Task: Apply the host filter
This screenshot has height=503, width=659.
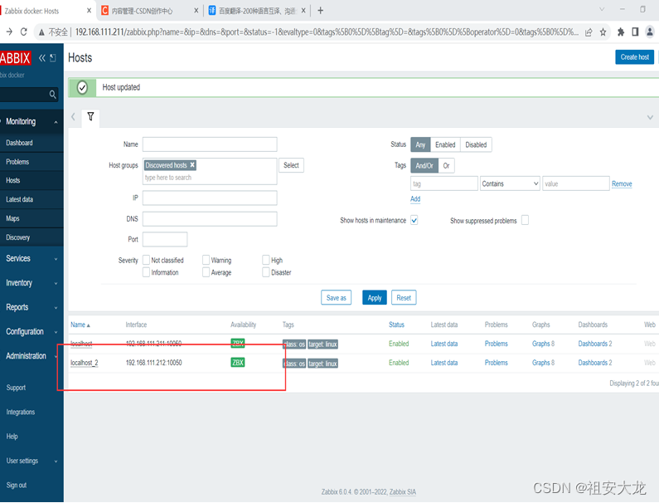Action: point(375,298)
